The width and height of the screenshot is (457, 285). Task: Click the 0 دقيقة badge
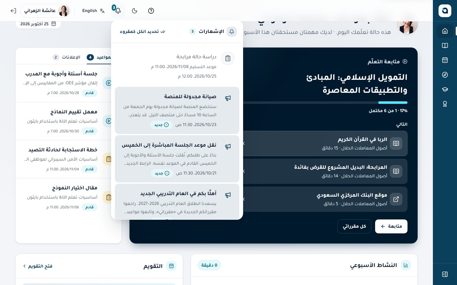click(209, 265)
